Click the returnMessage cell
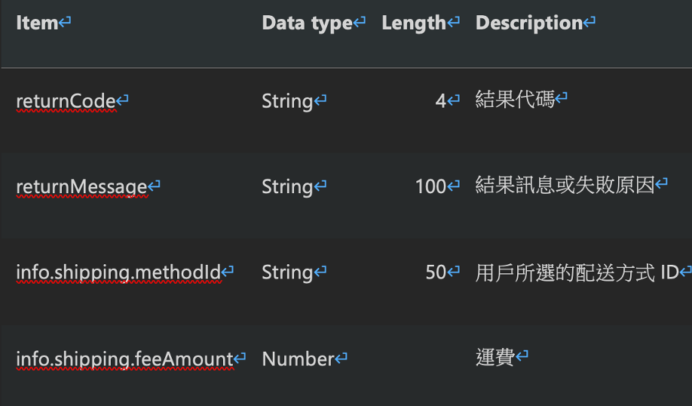Screen dimensions: 692x406 pyautogui.click(x=81, y=187)
